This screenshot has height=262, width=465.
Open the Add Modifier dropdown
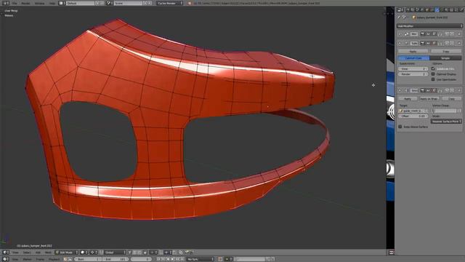pos(429,26)
